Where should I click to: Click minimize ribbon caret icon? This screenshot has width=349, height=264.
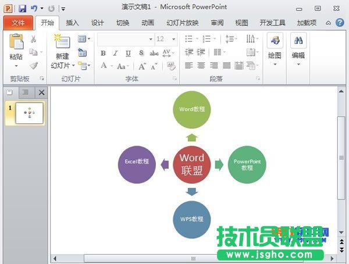[328, 23]
